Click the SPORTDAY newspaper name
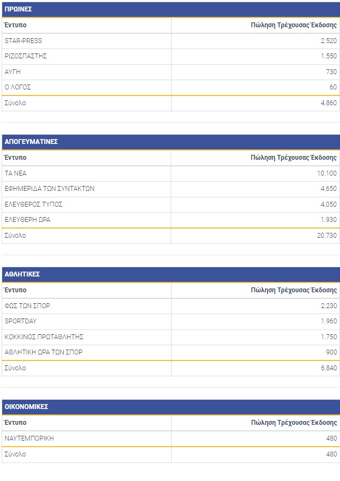This screenshot has height=481, width=340. (x=21, y=321)
